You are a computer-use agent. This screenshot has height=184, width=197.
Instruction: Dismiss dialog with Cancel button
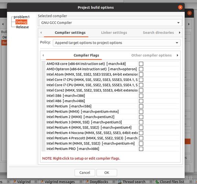(85, 173)
